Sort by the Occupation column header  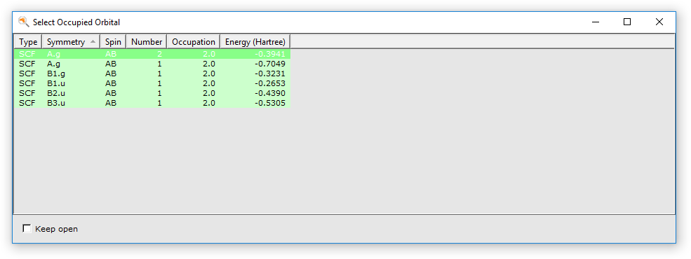194,42
